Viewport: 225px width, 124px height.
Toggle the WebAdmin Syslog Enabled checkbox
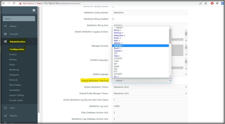[x=113, y=6]
